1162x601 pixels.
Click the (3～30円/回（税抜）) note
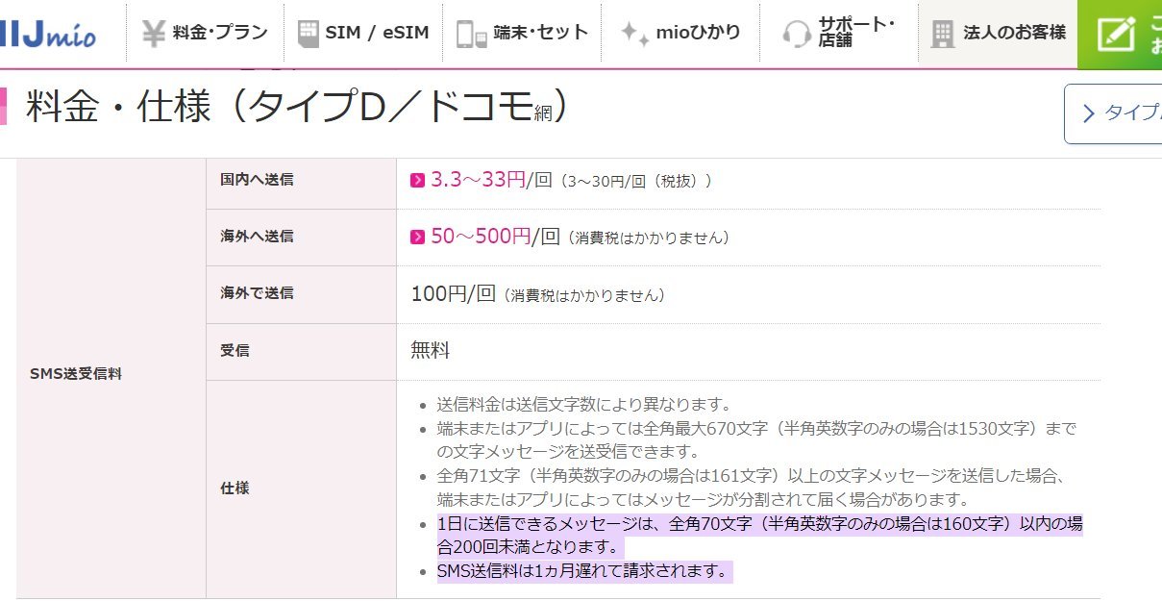click(x=635, y=181)
